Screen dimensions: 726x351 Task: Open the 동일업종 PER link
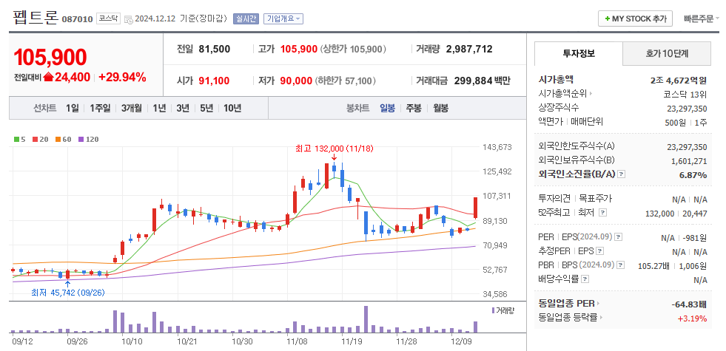568,304
